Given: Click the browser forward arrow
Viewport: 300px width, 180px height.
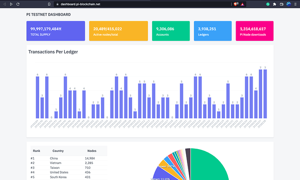Looking at the screenshot, I should [x=11, y=4].
